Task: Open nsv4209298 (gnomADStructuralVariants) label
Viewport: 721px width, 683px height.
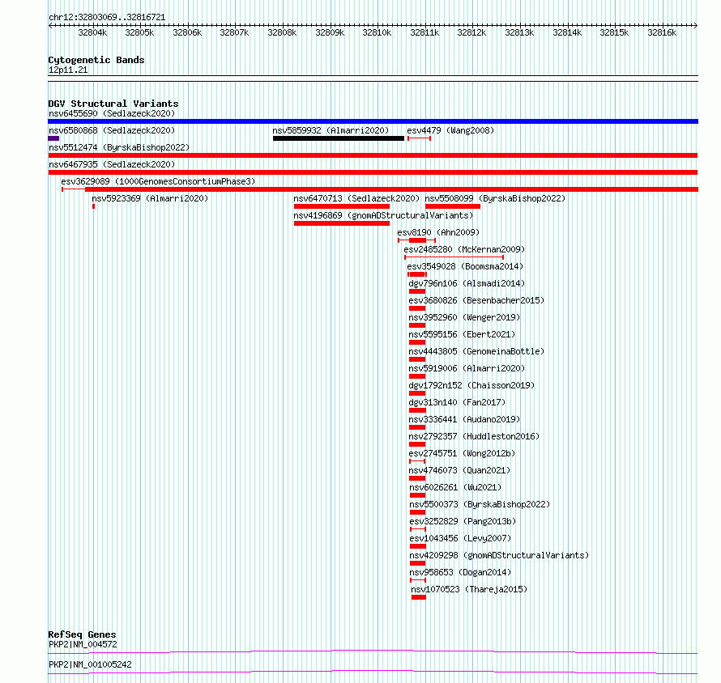Action: pyautogui.click(x=499, y=555)
